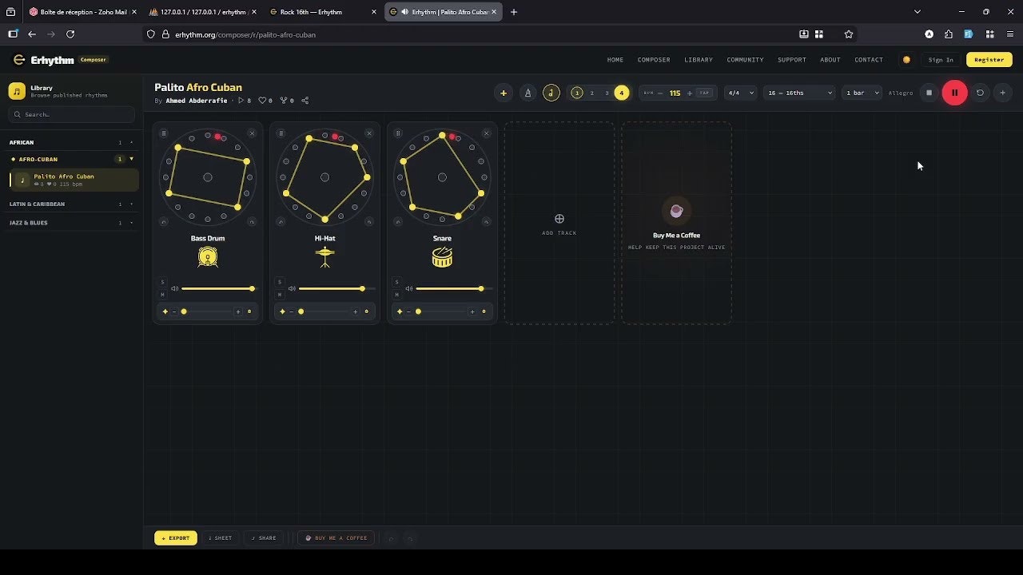Open the COMMUNITY nav item

[745, 60]
